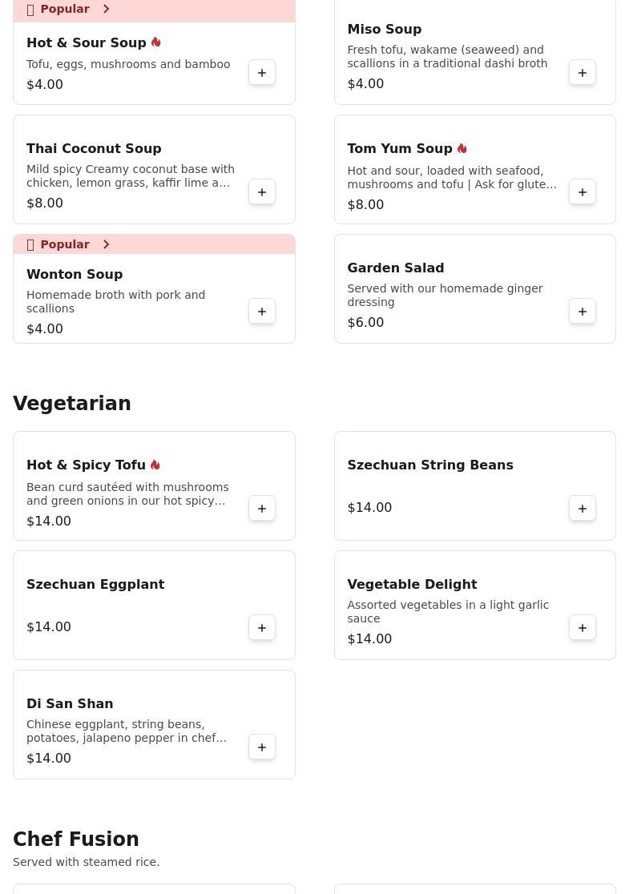Viewport: 629px width, 894px height.
Task: Click plus for Hot & Spicy Tofu
Action: 262,509
